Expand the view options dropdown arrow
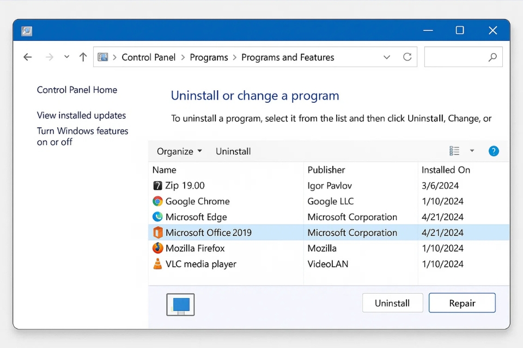Image resolution: width=523 pixels, height=348 pixels. 472,151
